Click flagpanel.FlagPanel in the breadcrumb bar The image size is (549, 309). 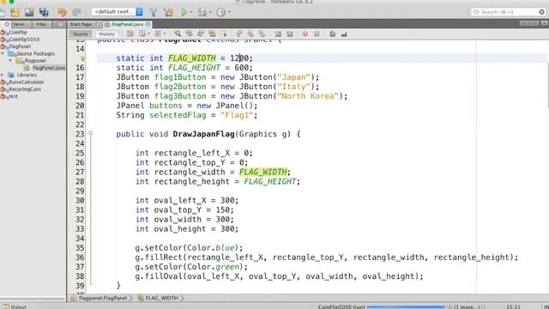point(103,298)
